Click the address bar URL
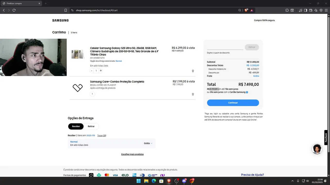The image size is (330, 185). point(97,10)
